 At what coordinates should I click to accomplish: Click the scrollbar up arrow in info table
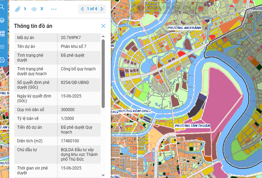pos(103,36)
